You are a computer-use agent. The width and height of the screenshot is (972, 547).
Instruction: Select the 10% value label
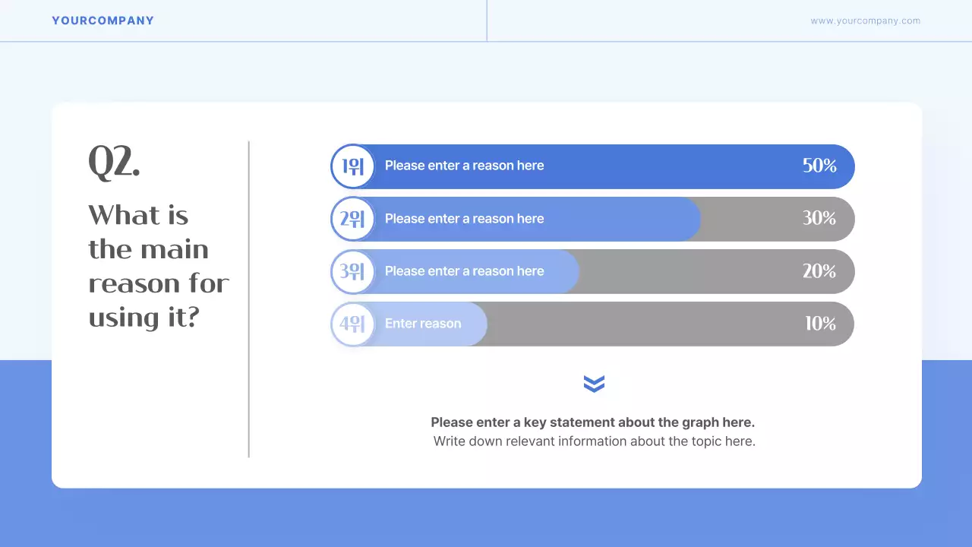coord(820,324)
